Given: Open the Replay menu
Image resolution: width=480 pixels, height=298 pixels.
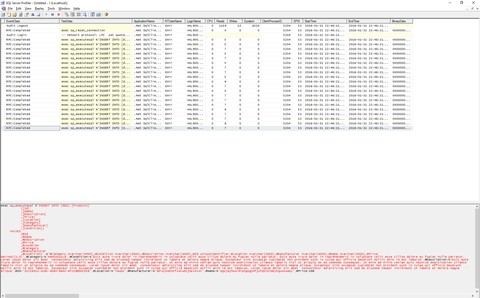Looking at the screenshot, I should pos(39,9).
